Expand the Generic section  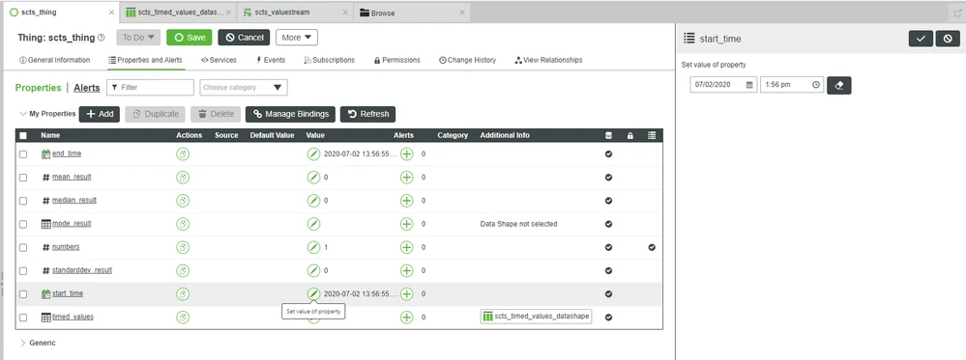click(23, 343)
